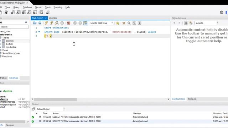This screenshot has height=128, width=228.
Task: Click editor horizontal scrollbar right arrow
Action: pos(169,99)
